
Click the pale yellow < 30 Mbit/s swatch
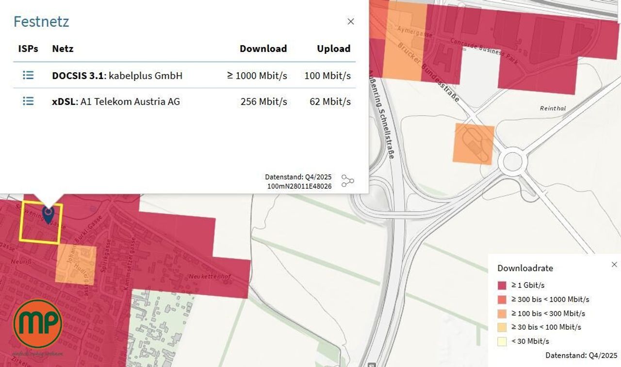(502, 341)
